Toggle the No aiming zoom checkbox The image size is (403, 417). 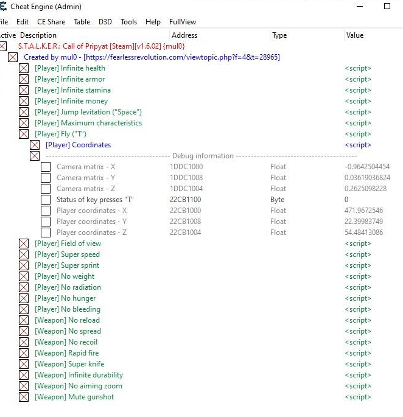pyautogui.click(x=24, y=386)
